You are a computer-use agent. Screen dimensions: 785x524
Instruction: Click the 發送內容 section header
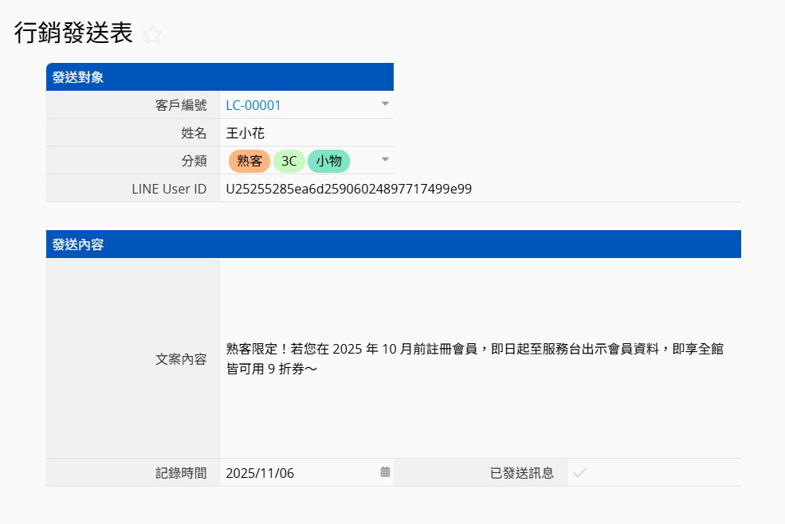78,244
